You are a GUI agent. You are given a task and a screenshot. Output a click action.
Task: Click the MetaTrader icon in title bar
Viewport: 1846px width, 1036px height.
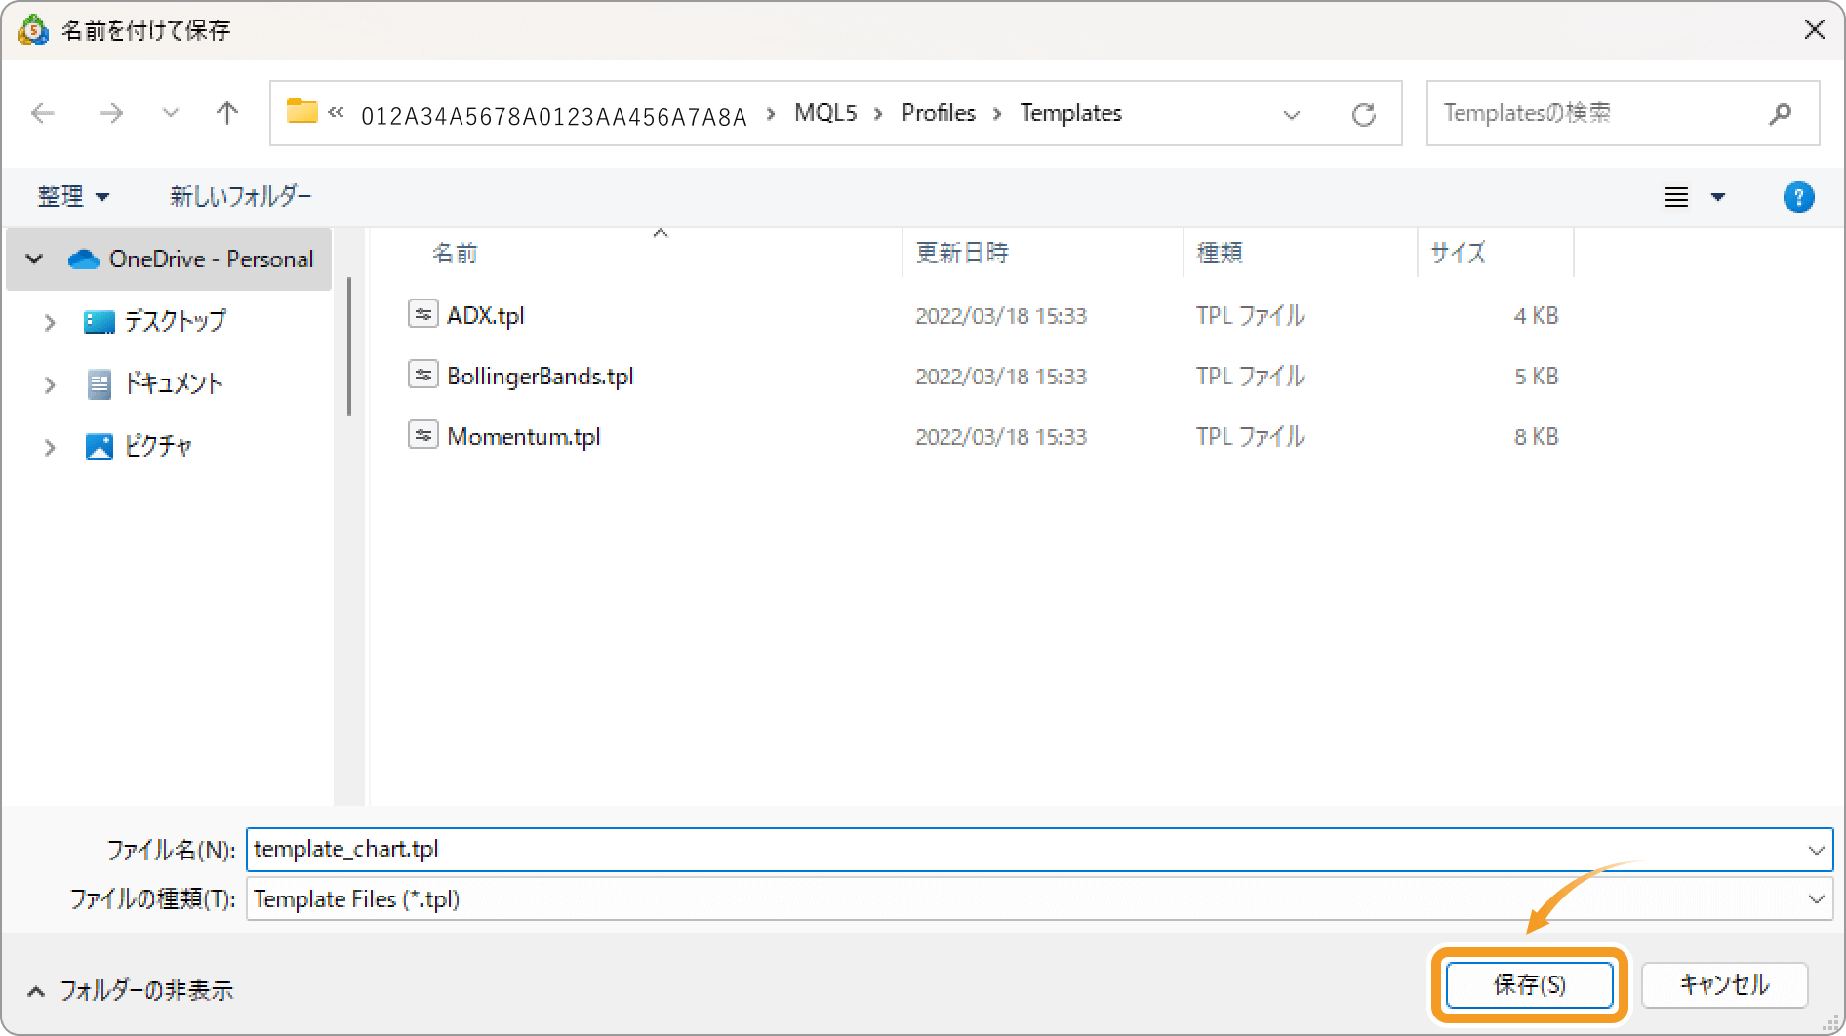(x=32, y=29)
